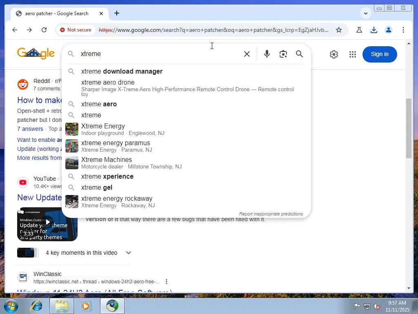Viewport: 418px width, 314px height.
Task: Close the aero patcher Google Search tab
Action: [x=101, y=13]
